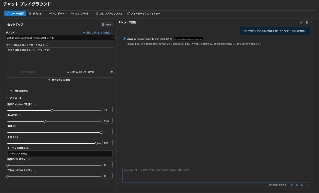Viewport: 319px width, 193px height.
Task: Click the speaker icon in chat history header
Action: pyautogui.click(x=312, y=22)
